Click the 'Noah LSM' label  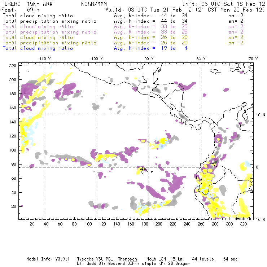coord(156,259)
